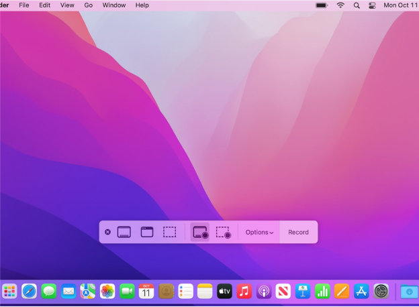Image resolution: width=419 pixels, height=307 pixels.
Task: Open the Music app in Dock
Action: pyautogui.click(x=244, y=292)
